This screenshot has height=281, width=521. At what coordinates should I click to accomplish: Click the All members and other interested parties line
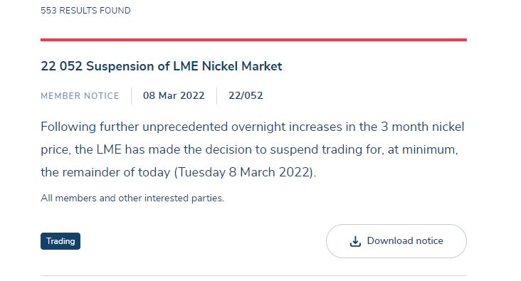pos(132,198)
